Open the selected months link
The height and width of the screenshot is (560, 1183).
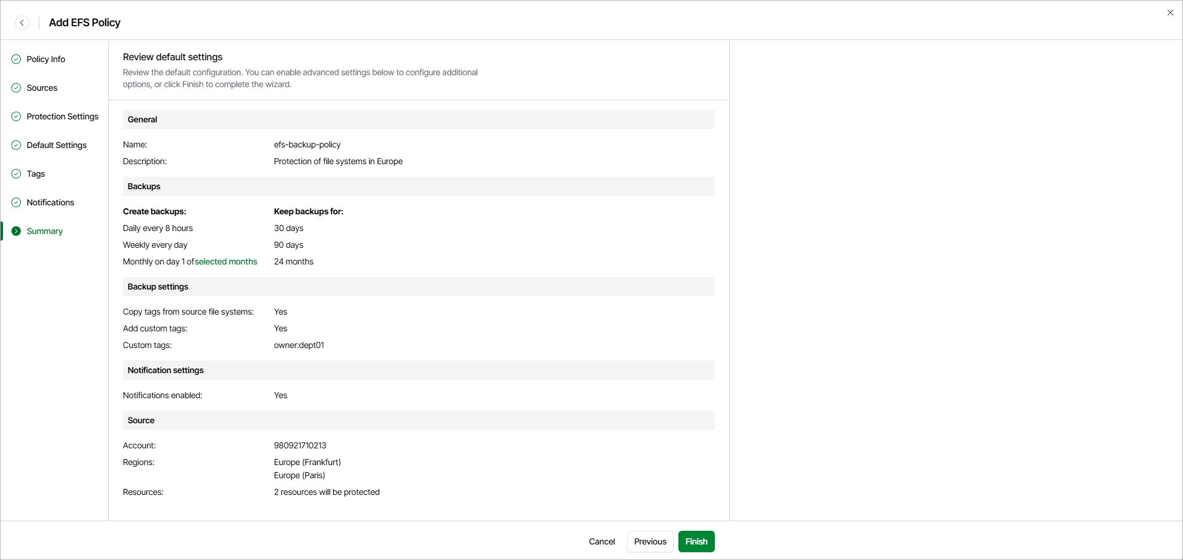[226, 261]
